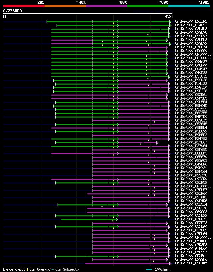Select the UniRef100_A7PG73 label
Image resolution: width=213 pixels, height=272 pixels.
191,219
